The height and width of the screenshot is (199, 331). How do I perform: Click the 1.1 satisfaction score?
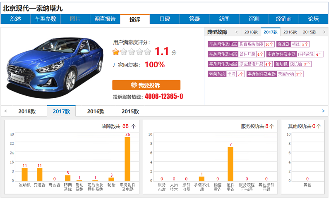pos(162,51)
